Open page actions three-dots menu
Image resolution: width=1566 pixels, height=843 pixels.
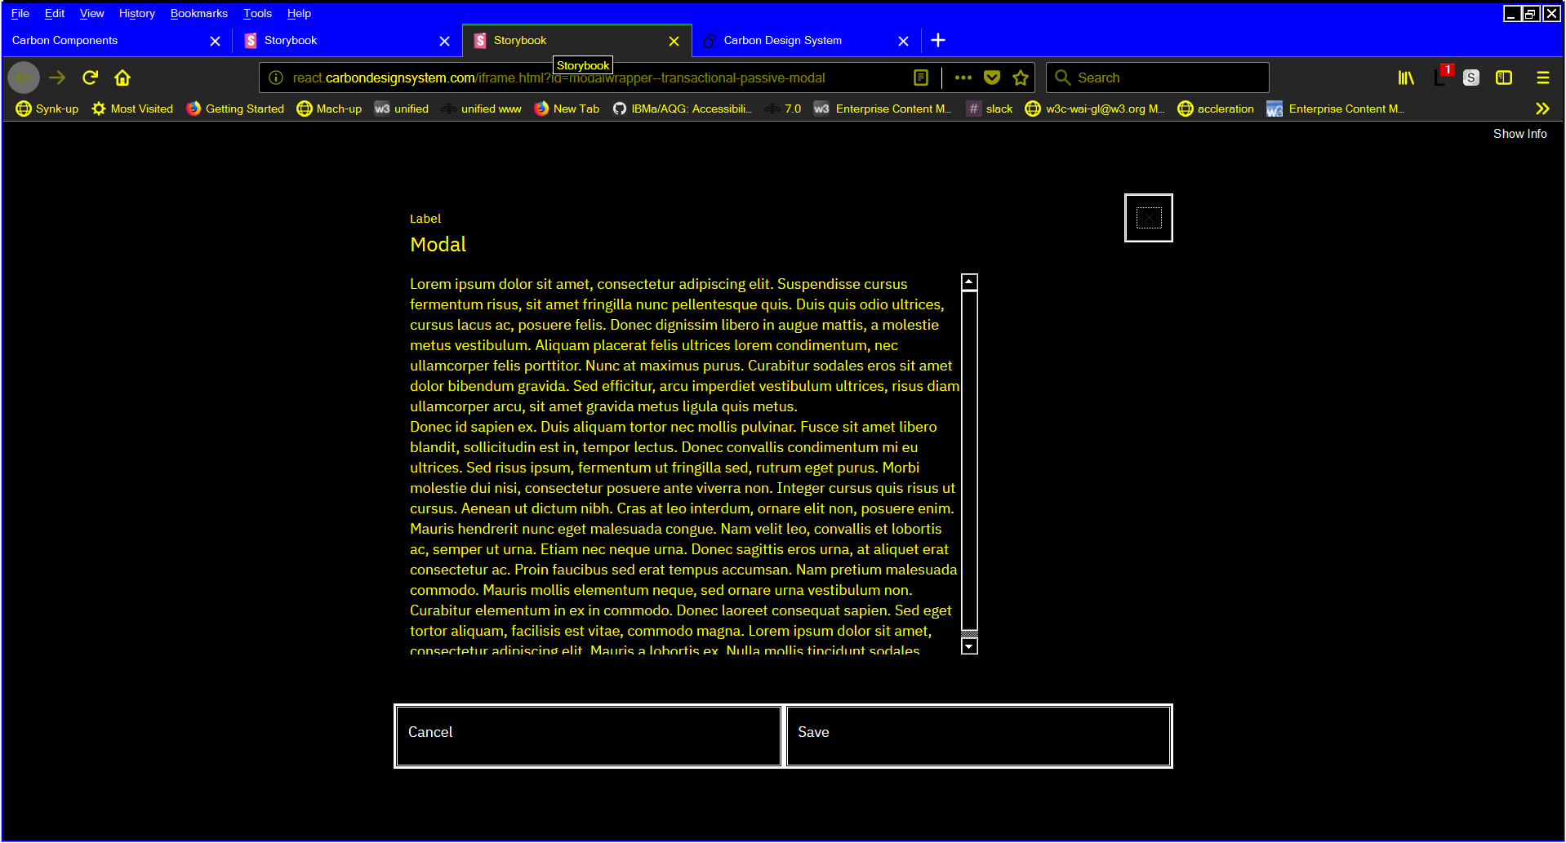click(963, 78)
